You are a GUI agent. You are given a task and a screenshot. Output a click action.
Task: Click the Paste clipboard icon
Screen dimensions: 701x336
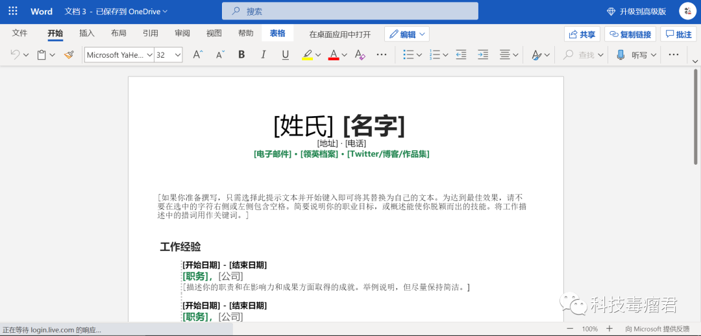pyautogui.click(x=42, y=54)
